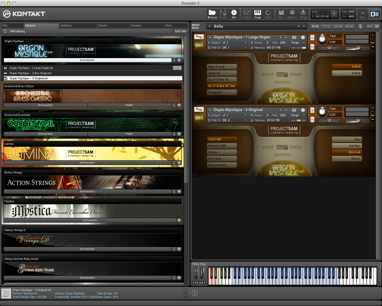Adjust pan slider of 1 Large Organ

pos(329,48)
